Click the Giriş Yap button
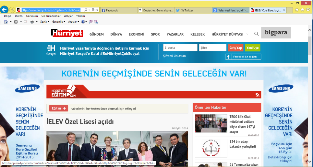The width and height of the screenshot is (313, 167). [x=235, y=48]
